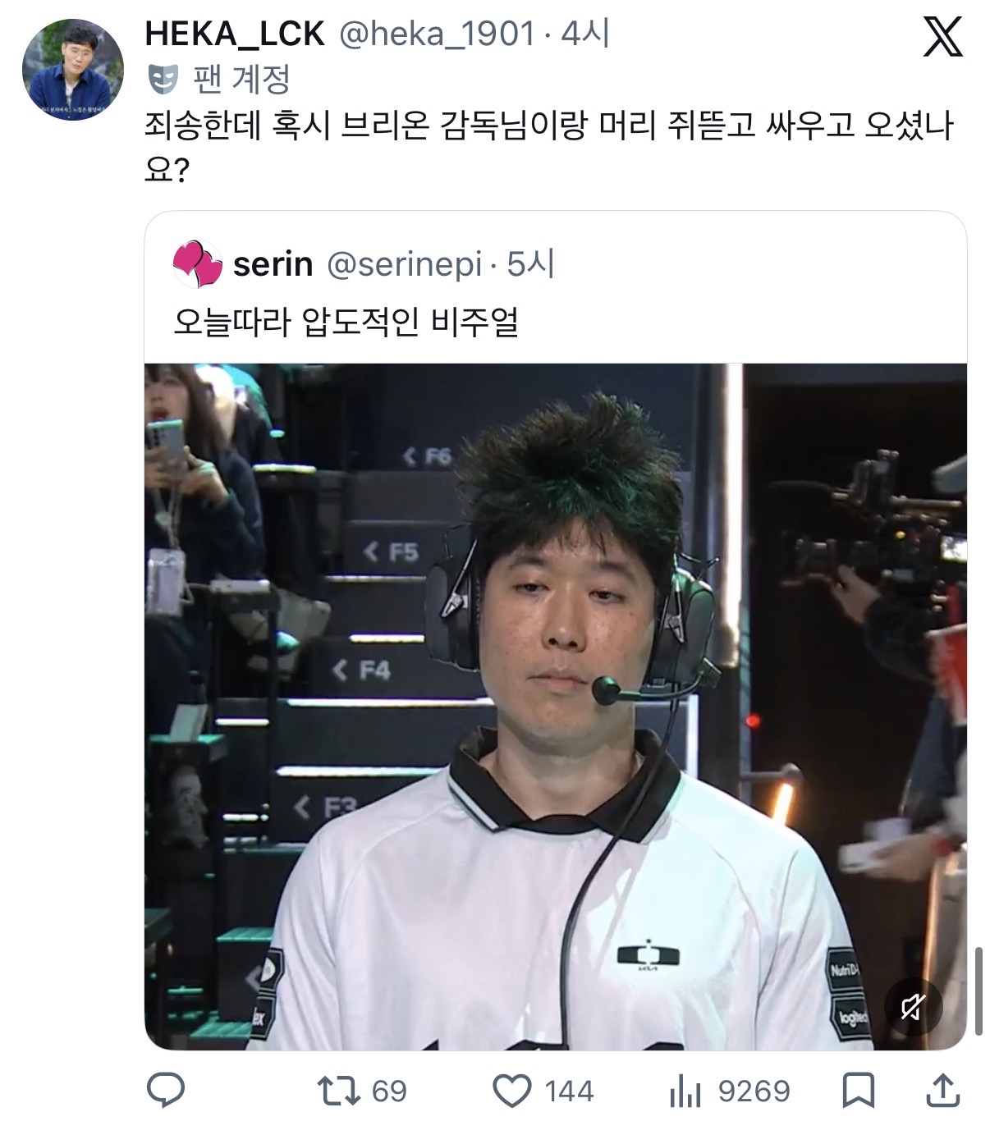Viewport: 990px width, 1144px height.
Task: Open the @serinepi handle link
Action: click(404, 264)
